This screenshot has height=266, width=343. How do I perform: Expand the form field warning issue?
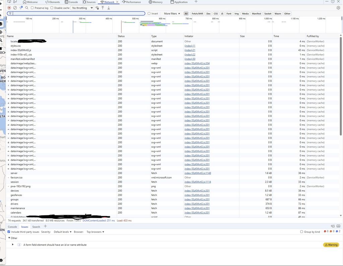click(13, 245)
